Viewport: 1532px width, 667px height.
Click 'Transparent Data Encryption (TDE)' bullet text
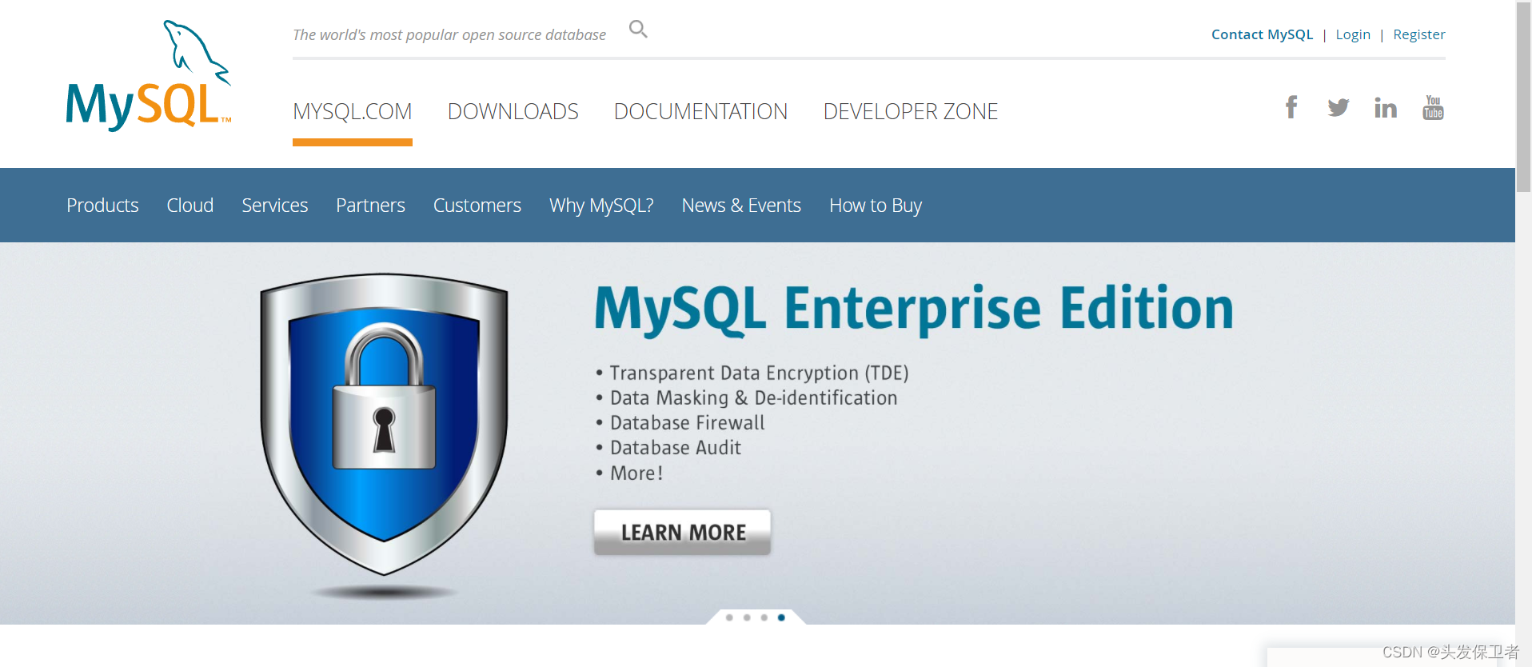[760, 373]
